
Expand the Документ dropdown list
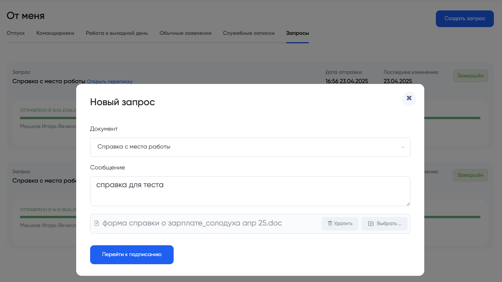tap(250, 147)
